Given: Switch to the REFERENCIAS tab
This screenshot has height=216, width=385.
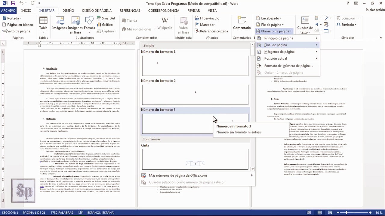Looking at the screenshot, I should coord(130,10).
